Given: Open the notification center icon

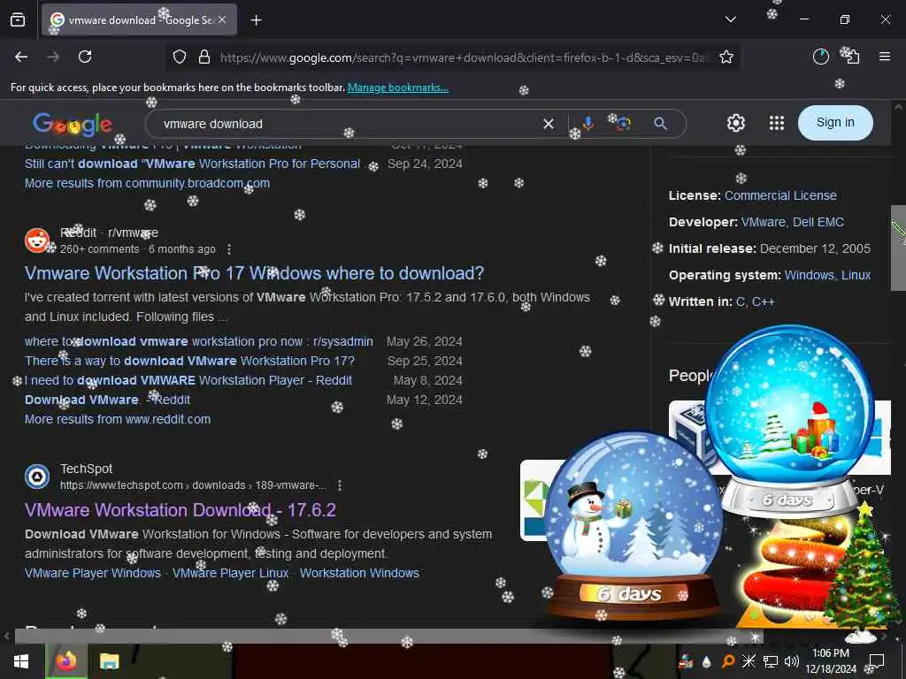Looking at the screenshot, I should click(x=877, y=661).
